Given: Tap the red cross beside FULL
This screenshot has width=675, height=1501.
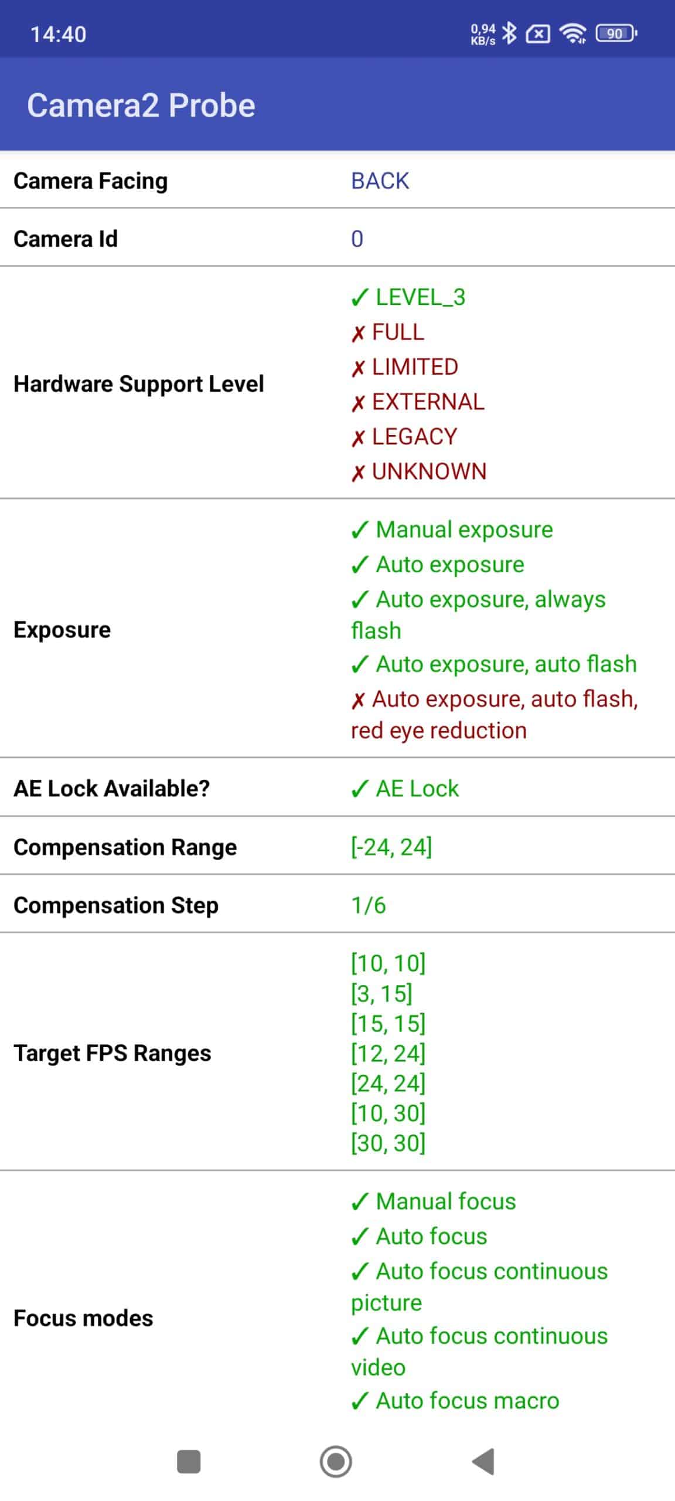Looking at the screenshot, I should 358,334.
